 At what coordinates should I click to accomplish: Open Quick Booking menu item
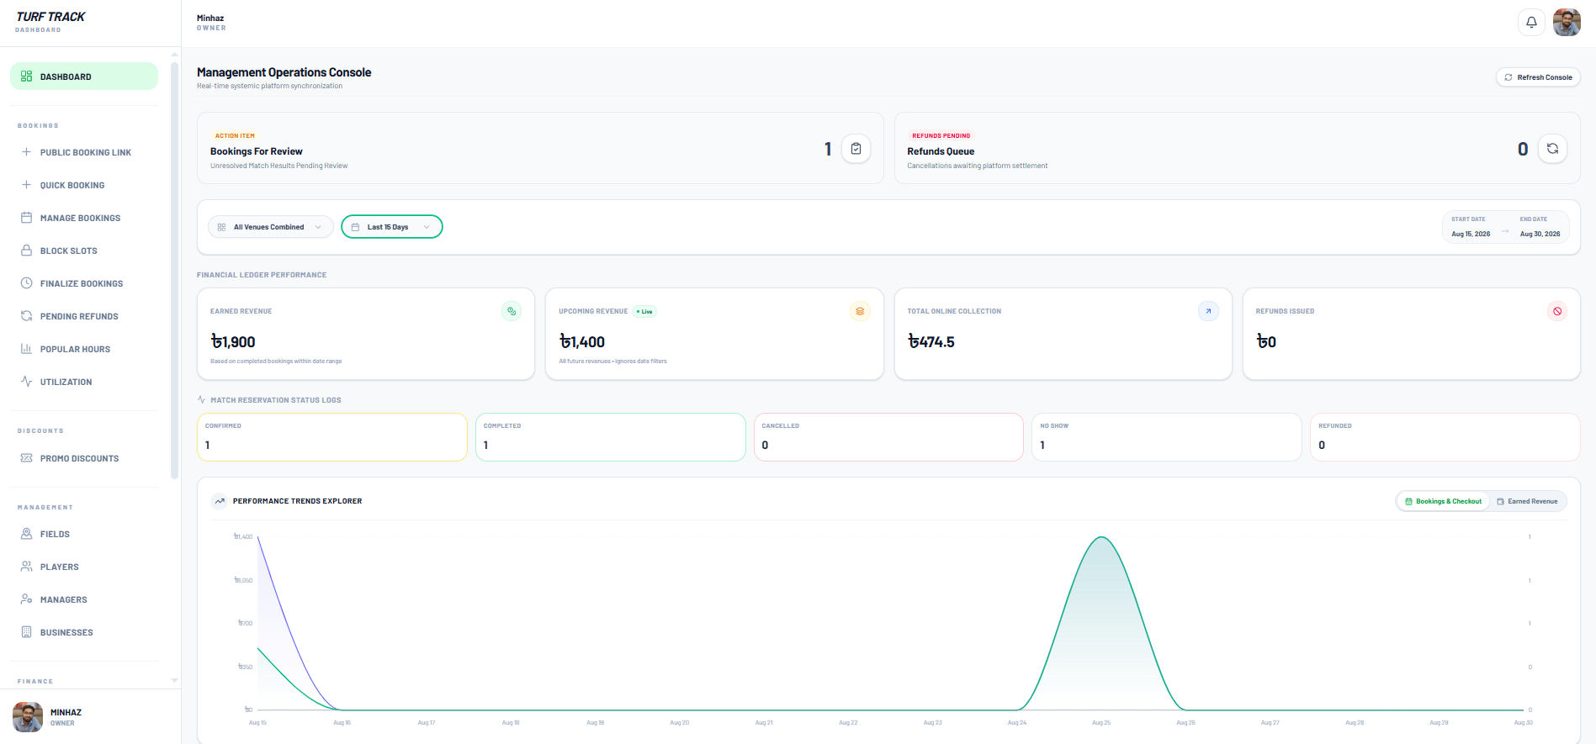84,185
